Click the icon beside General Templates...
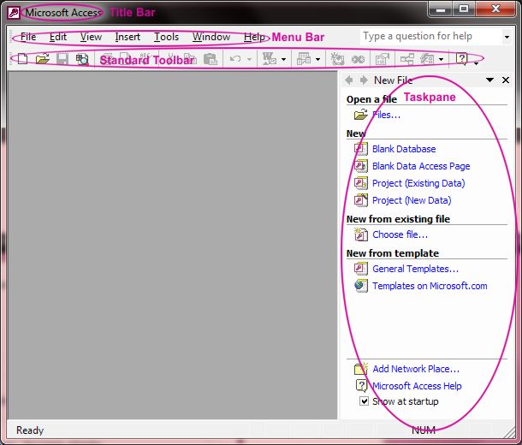522x445 pixels. (x=361, y=269)
